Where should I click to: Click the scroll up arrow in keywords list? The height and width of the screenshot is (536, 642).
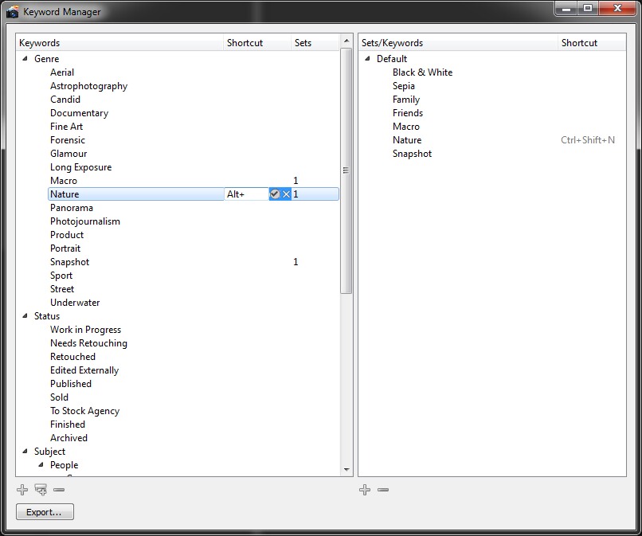coord(346,41)
